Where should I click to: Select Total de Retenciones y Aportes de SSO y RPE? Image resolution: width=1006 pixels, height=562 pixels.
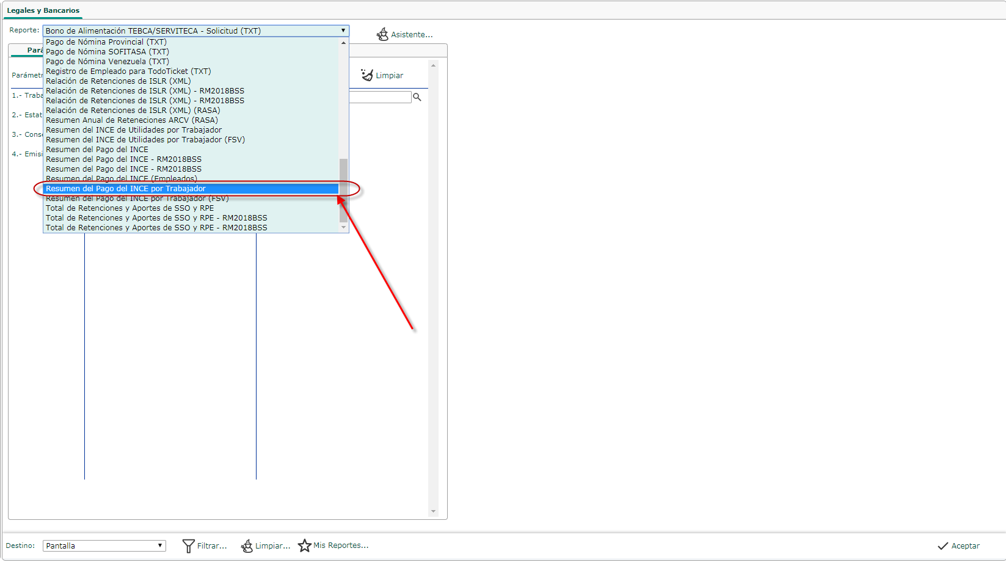pos(129,208)
